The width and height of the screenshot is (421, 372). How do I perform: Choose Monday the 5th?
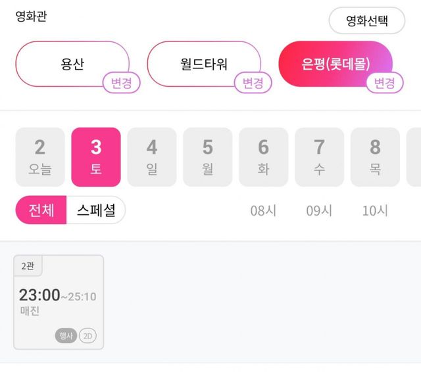pos(208,157)
